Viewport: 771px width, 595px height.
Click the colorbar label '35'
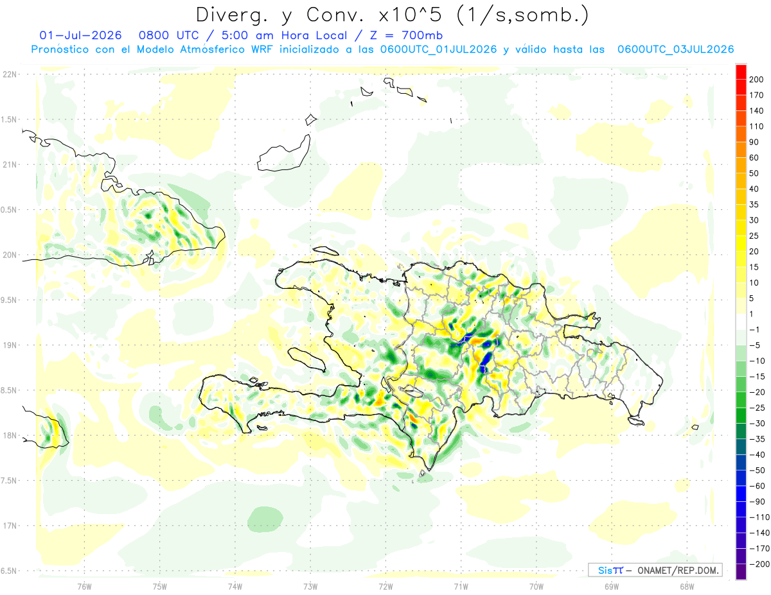(x=754, y=205)
